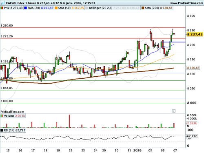Click the Volume legend color swatch
Image resolution: width=204 pixels, height=153 pixels.
2,116
